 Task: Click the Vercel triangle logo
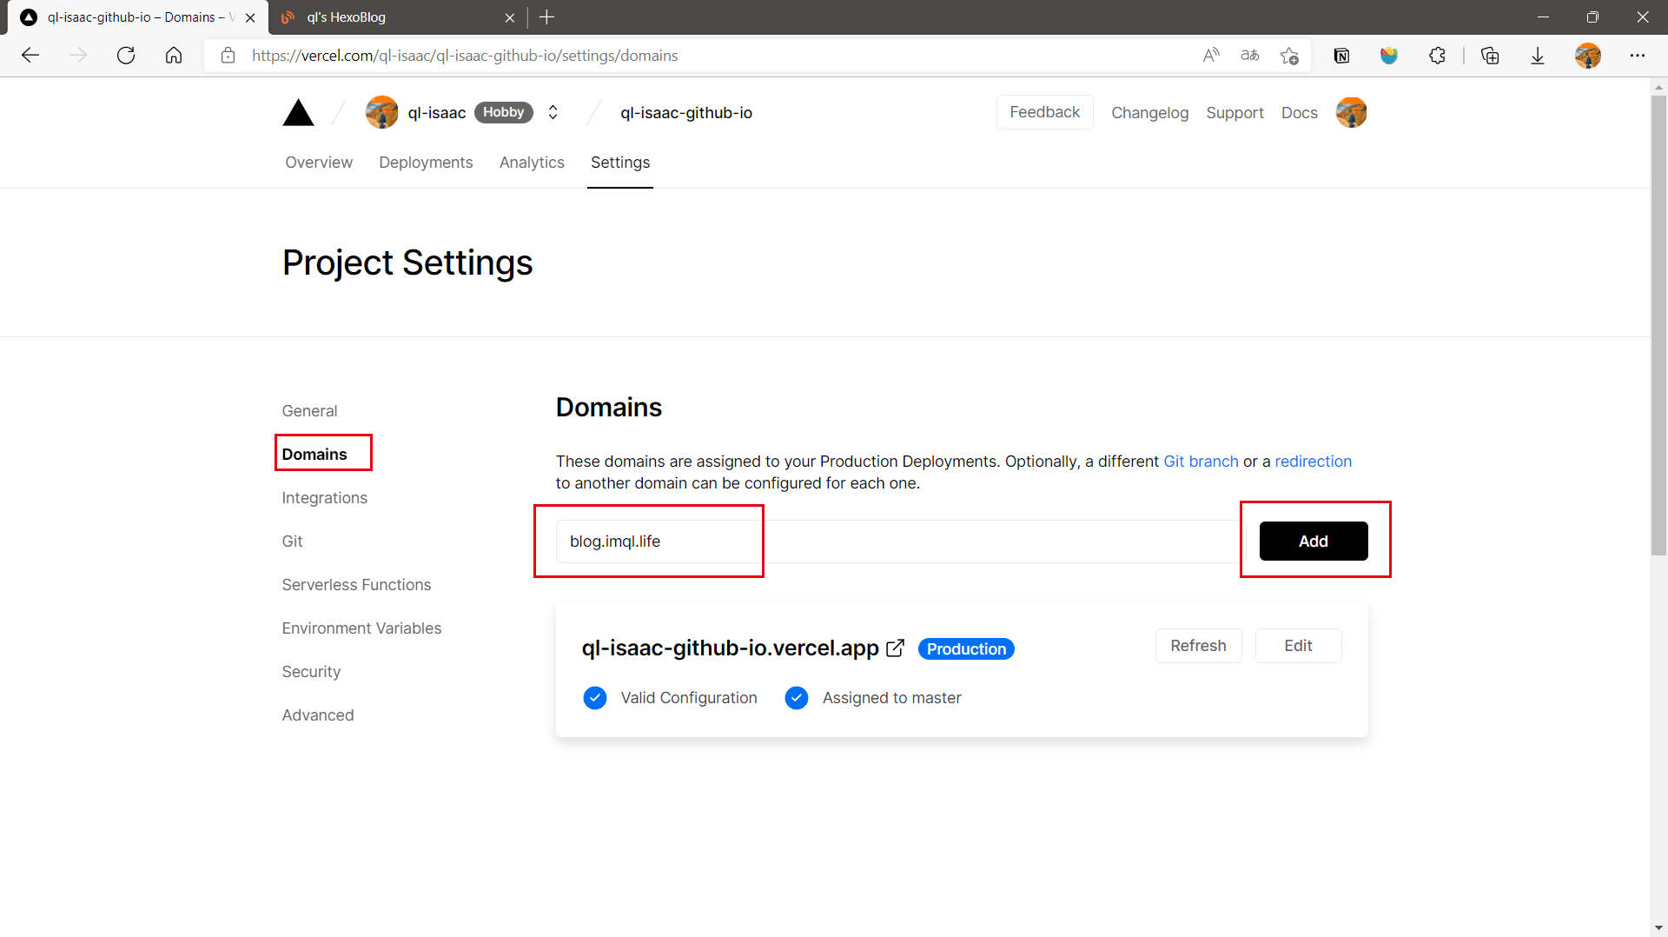(298, 113)
